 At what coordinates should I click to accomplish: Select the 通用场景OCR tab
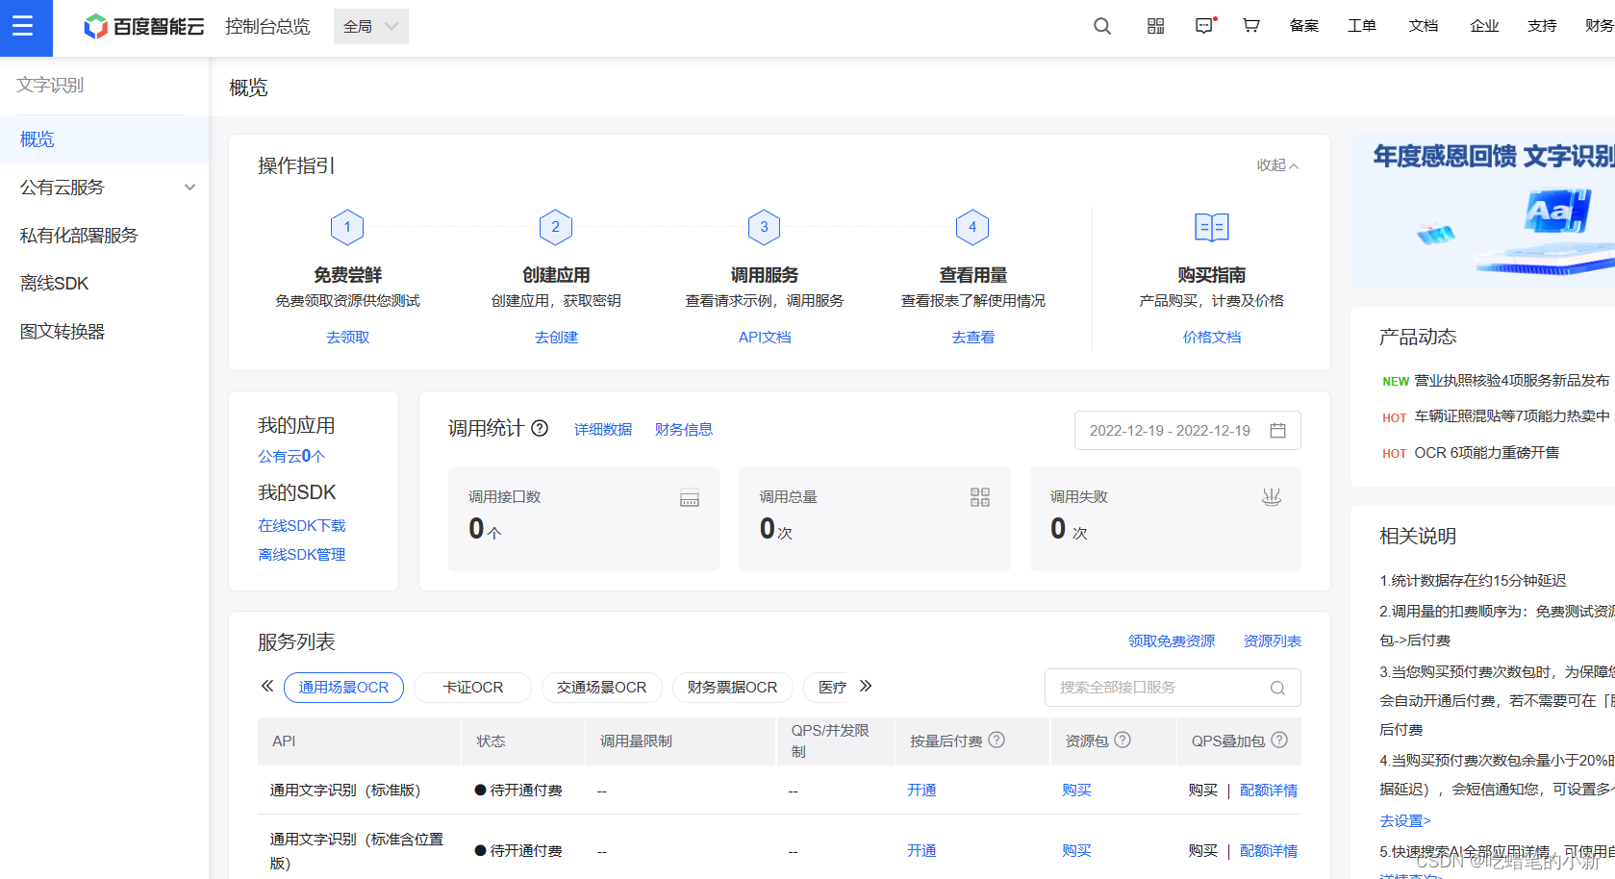(343, 688)
